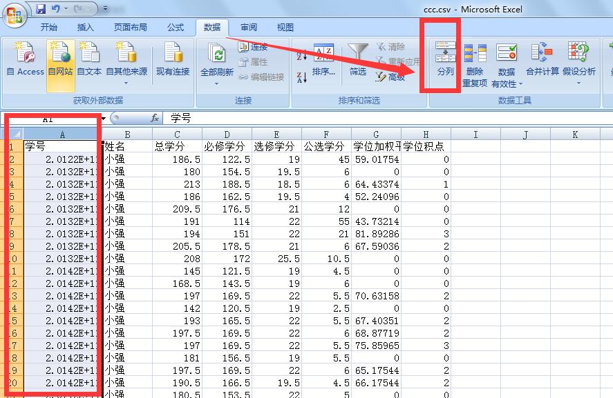Open the 合并计算 consolidate tool
The height and width of the screenshot is (398, 613).
tap(543, 59)
